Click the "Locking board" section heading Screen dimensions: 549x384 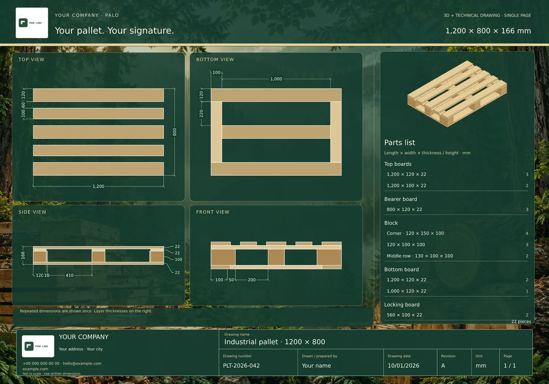coord(402,305)
